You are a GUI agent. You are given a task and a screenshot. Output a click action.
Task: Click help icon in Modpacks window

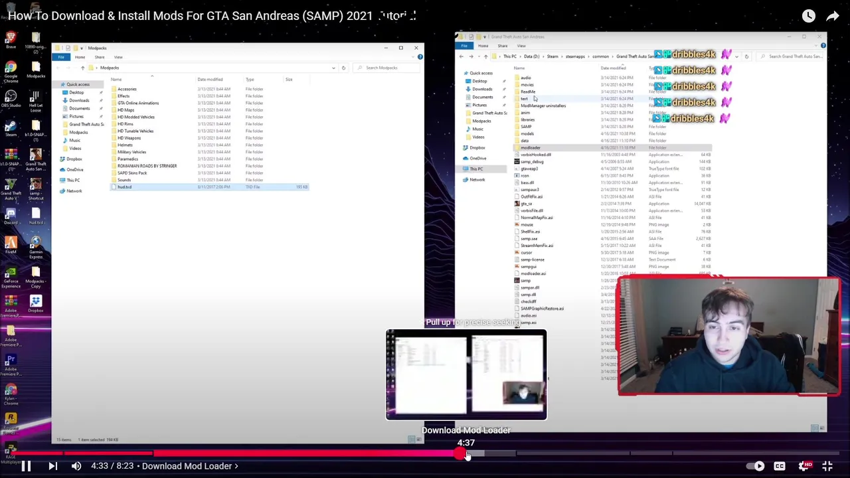pyautogui.click(x=420, y=57)
